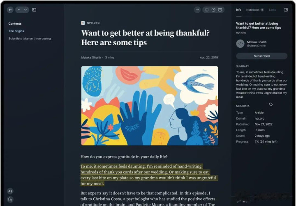This screenshot has width=296, height=206.
Task: Move article to Later clock icon
Action: 213,10
